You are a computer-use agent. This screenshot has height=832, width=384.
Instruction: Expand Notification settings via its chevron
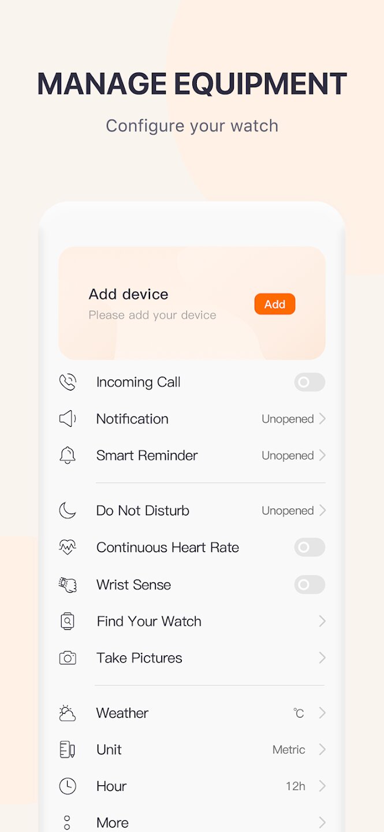[x=322, y=419]
